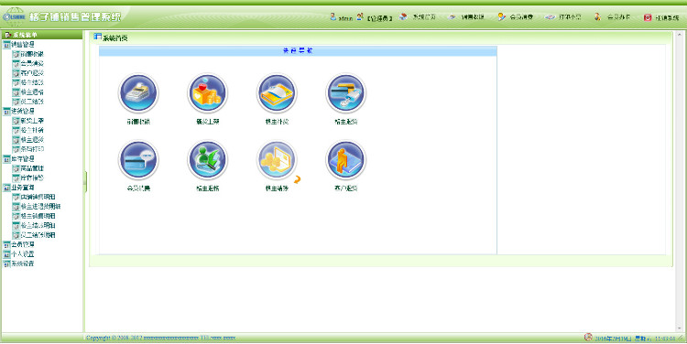Click the red 注销系统 logout button
Screen dimensions: 687x344
point(661,17)
